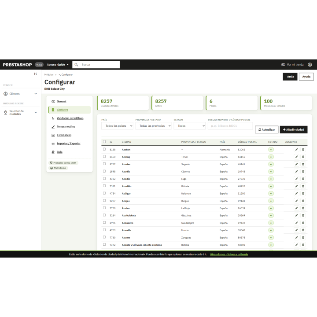Open Otras demos - Volver a la tienda link
The width and height of the screenshot is (317, 317).
pyautogui.click(x=229, y=254)
